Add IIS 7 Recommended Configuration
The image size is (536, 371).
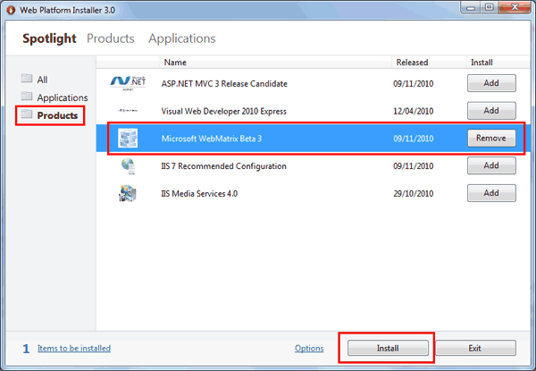tap(491, 165)
